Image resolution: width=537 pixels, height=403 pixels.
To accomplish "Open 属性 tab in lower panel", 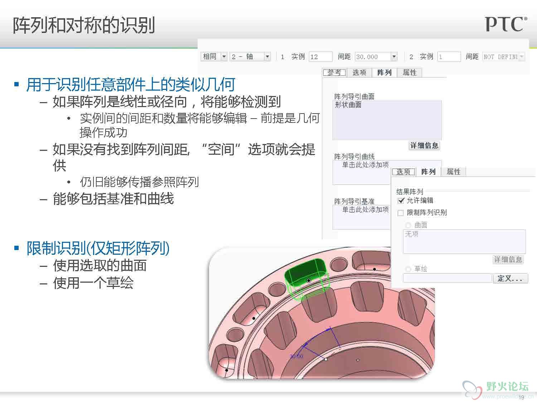I will [x=453, y=172].
